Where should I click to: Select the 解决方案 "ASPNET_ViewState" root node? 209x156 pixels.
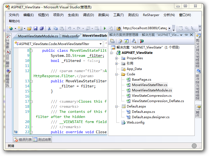(x=148, y=47)
